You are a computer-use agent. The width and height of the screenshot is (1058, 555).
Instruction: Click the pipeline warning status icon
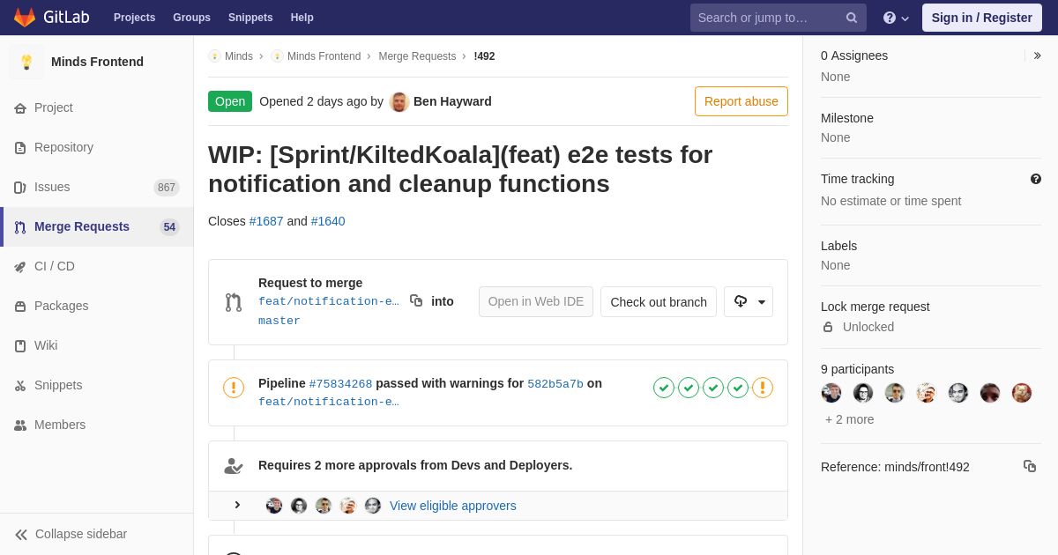(234, 388)
